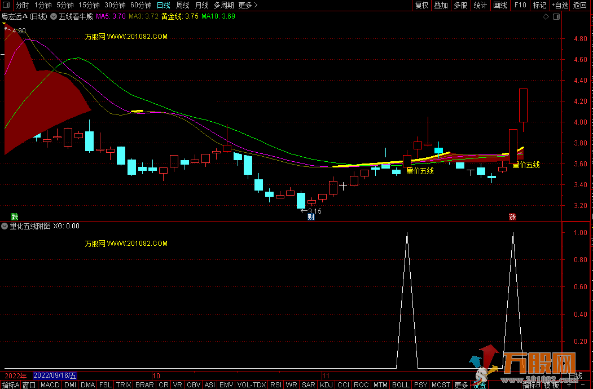The height and width of the screenshot is (389, 593).
Task: Activate the 画线 drawing tools button
Action: point(500,5)
